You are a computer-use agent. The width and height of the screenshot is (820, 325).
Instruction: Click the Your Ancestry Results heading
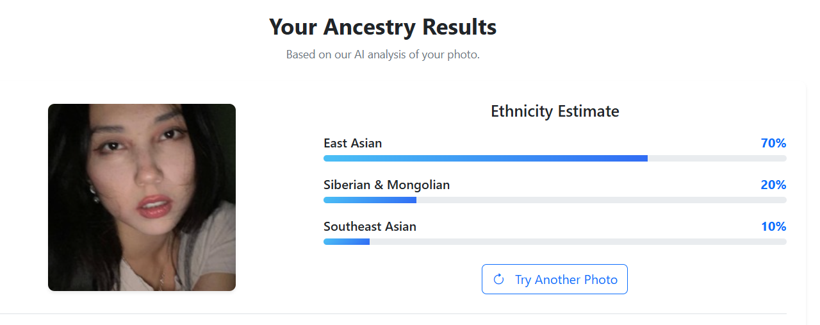pyautogui.click(x=382, y=27)
